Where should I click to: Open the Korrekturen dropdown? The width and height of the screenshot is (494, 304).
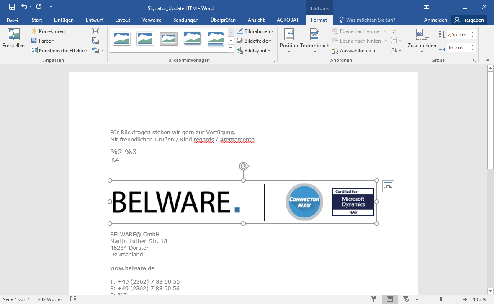50,31
